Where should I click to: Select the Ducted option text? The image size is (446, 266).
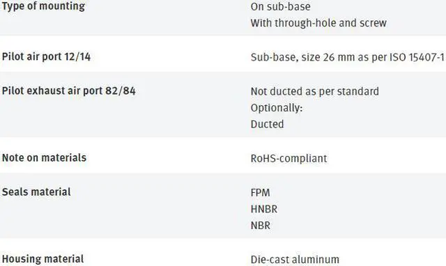pyautogui.click(x=267, y=124)
